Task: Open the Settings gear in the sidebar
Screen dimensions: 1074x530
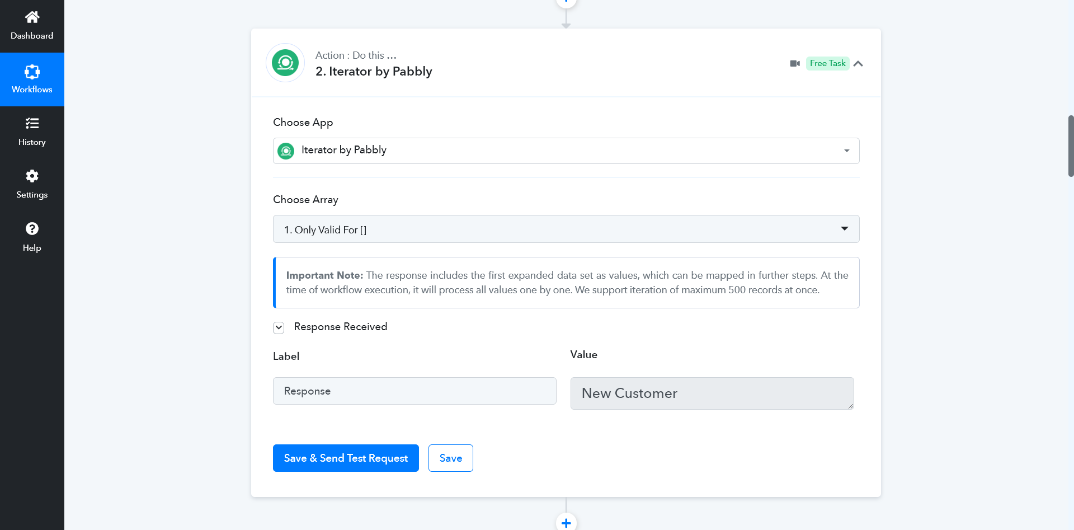Action: tap(32, 176)
